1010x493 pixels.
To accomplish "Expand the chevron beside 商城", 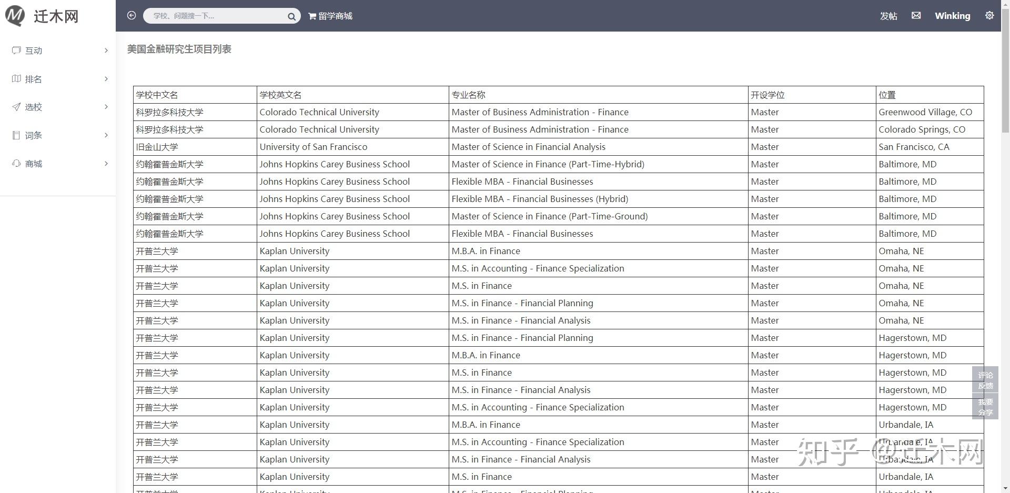I will click(106, 164).
